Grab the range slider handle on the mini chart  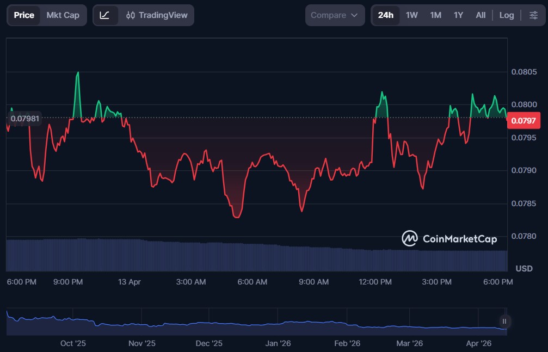point(504,321)
